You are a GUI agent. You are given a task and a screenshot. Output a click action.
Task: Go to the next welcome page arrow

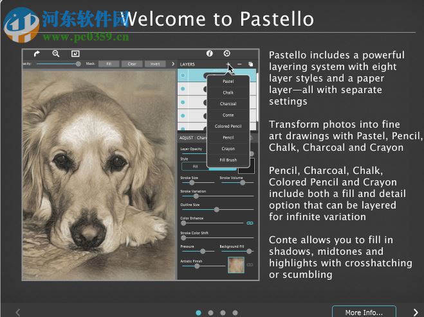tap(416, 313)
